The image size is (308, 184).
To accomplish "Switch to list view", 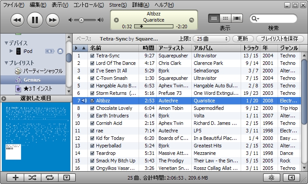I will [x=214, y=19].
